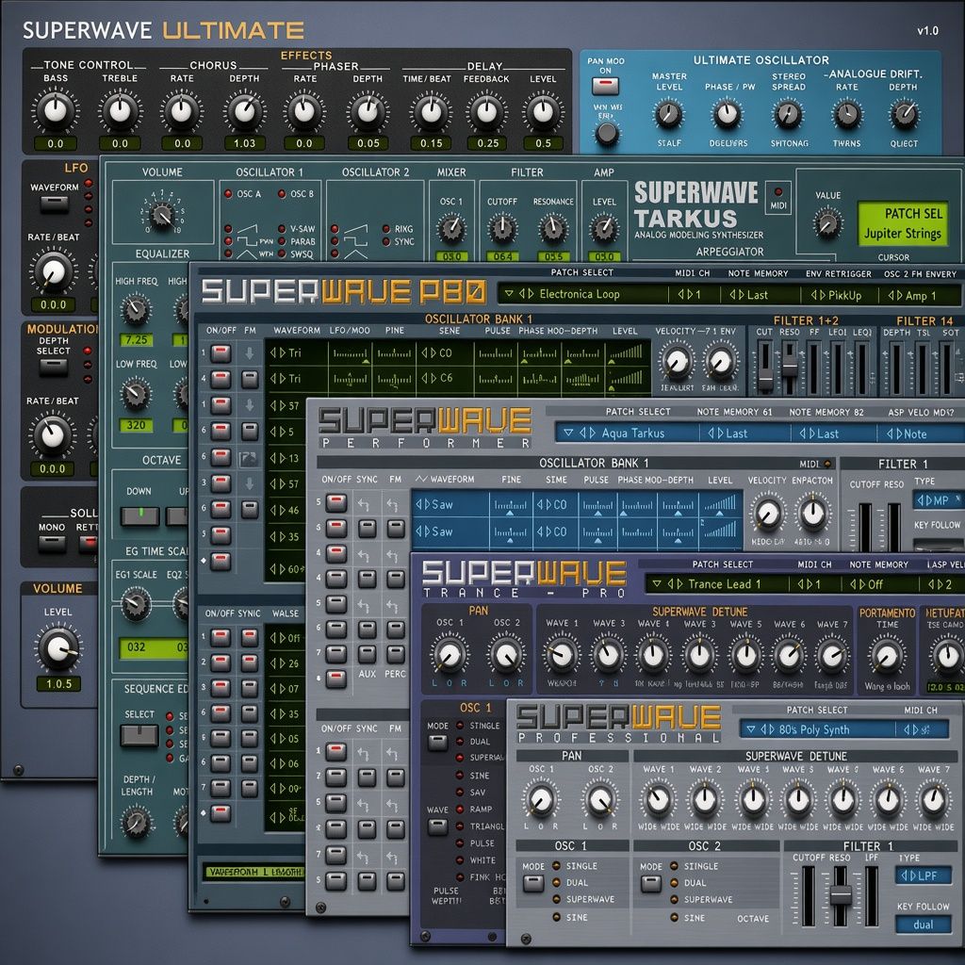The height and width of the screenshot is (965, 965).
Task: Click the Phaser Depth knob showing 0.05
Action: (368, 111)
